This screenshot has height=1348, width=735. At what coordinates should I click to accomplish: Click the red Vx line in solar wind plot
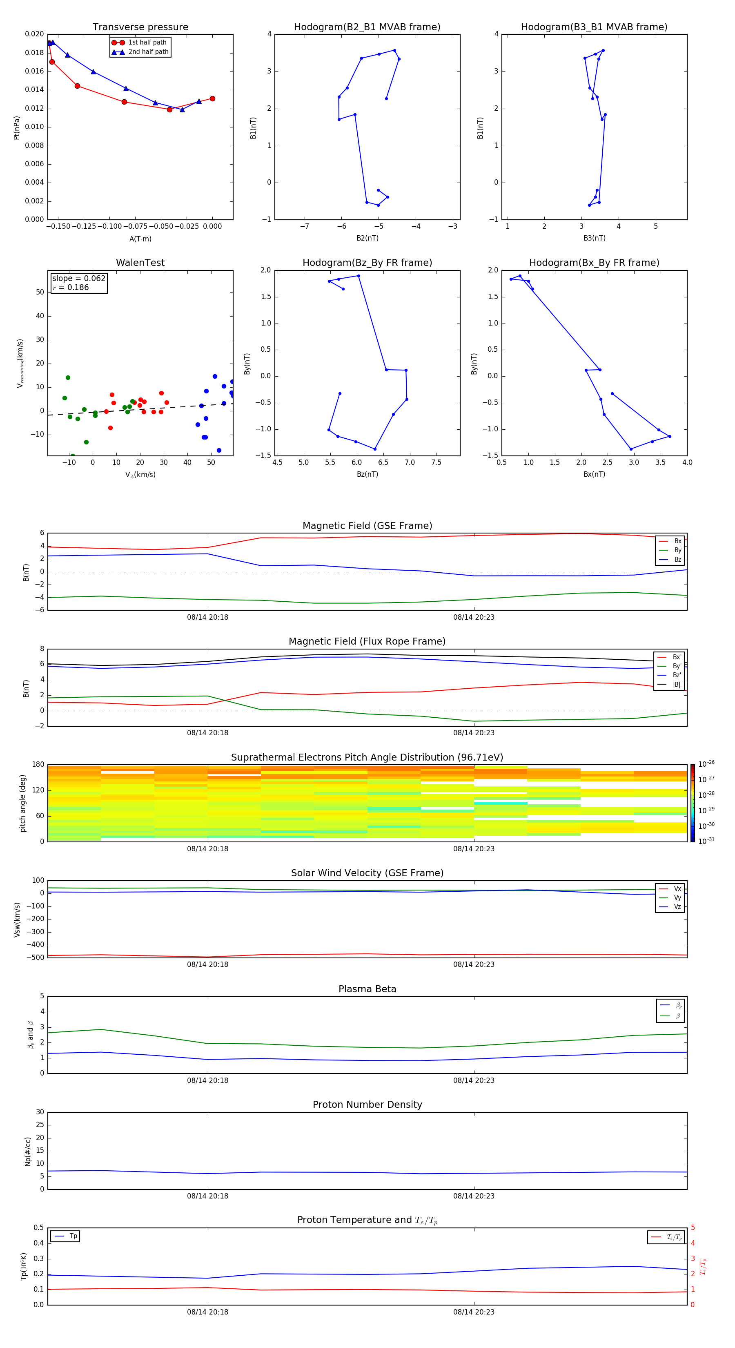pos(367,955)
